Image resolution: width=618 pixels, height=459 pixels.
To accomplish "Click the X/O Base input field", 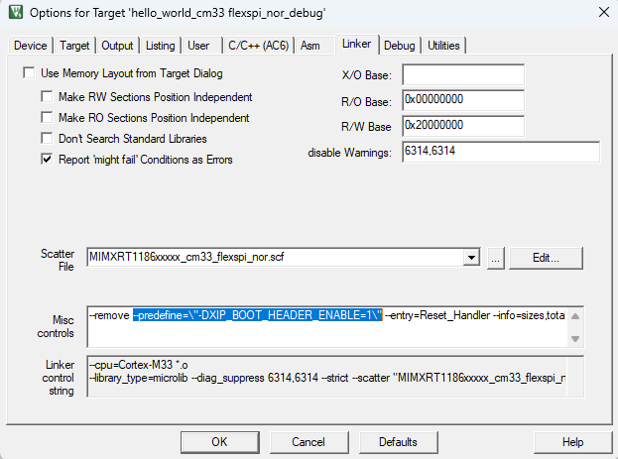I will point(462,75).
